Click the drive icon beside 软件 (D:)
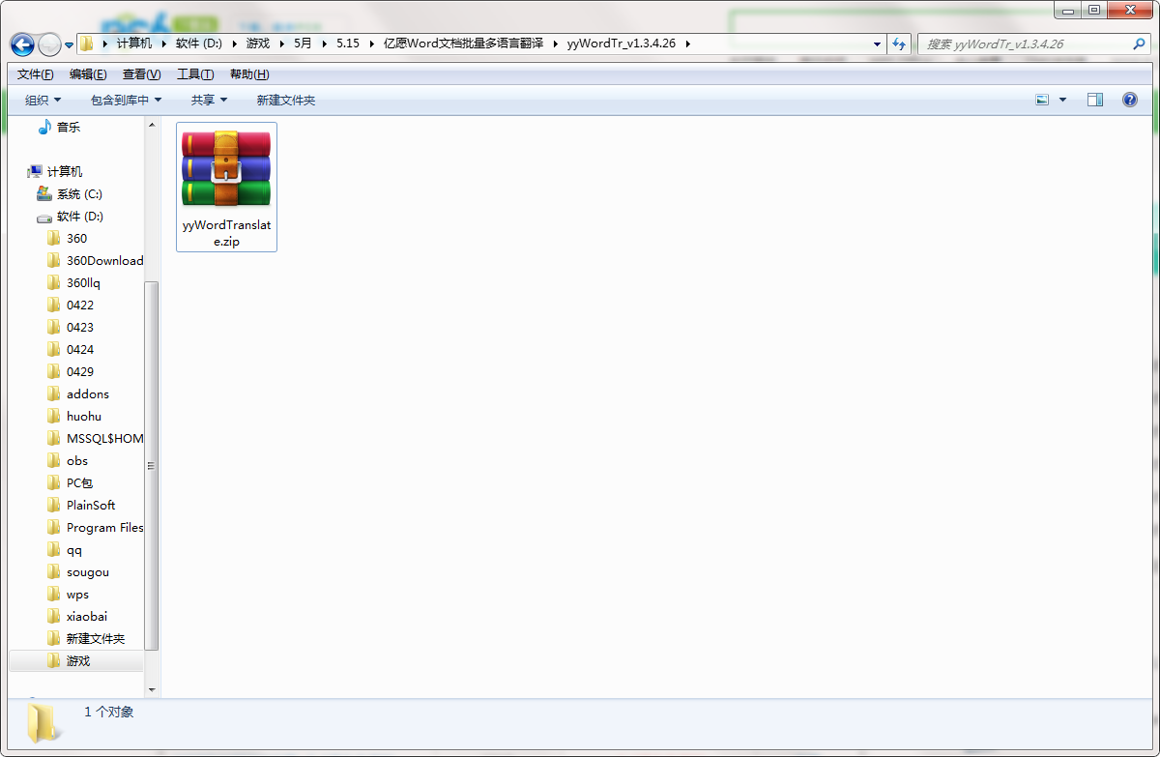 44,217
